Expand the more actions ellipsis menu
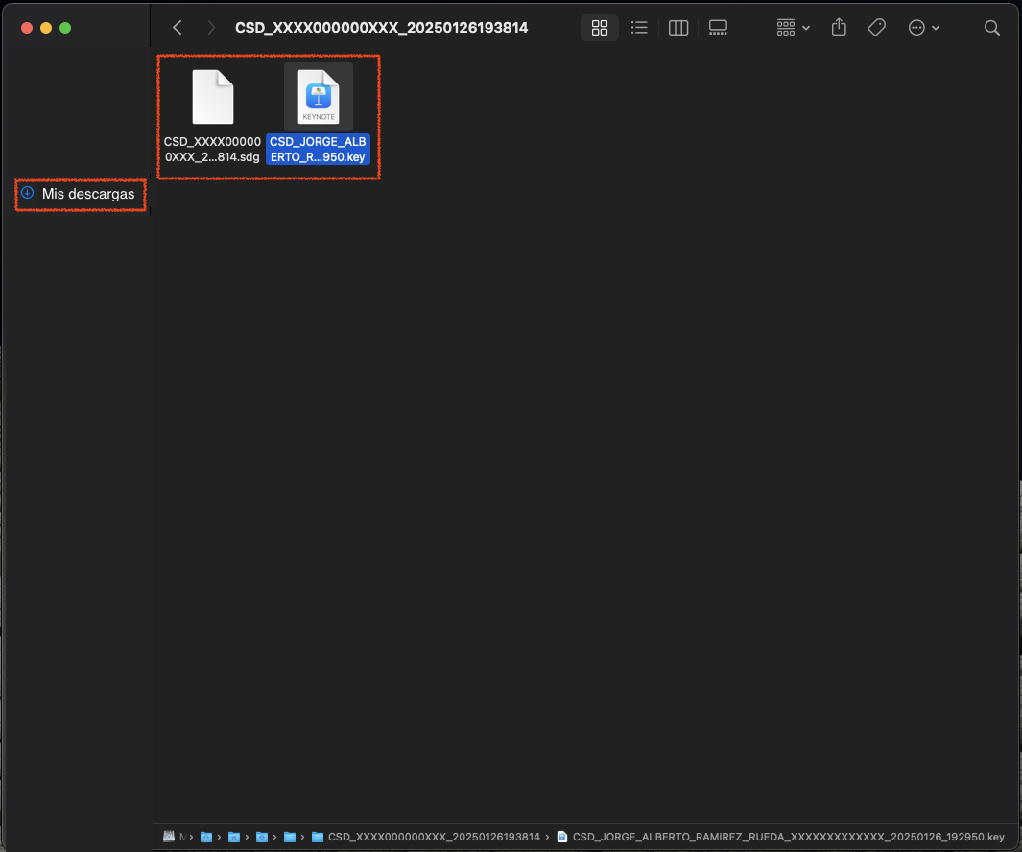The image size is (1022, 852). (x=923, y=28)
